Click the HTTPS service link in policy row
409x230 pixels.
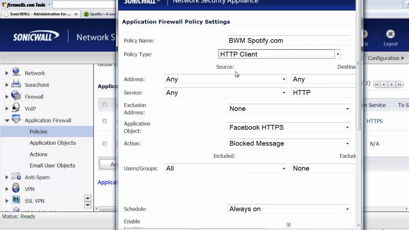click(x=374, y=121)
